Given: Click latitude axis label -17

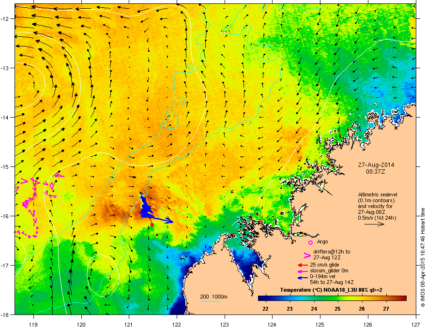Looking at the screenshot, I should 5,266.
